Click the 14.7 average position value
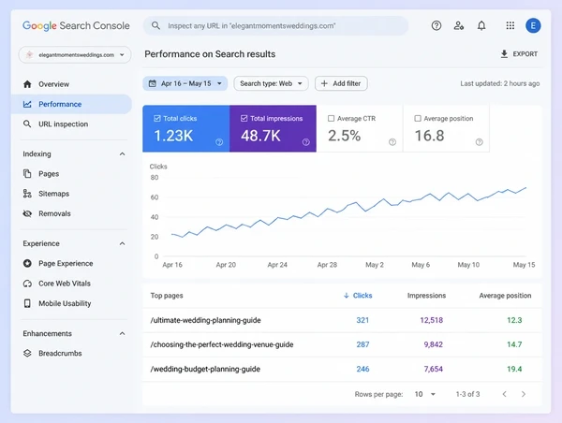 (x=514, y=344)
